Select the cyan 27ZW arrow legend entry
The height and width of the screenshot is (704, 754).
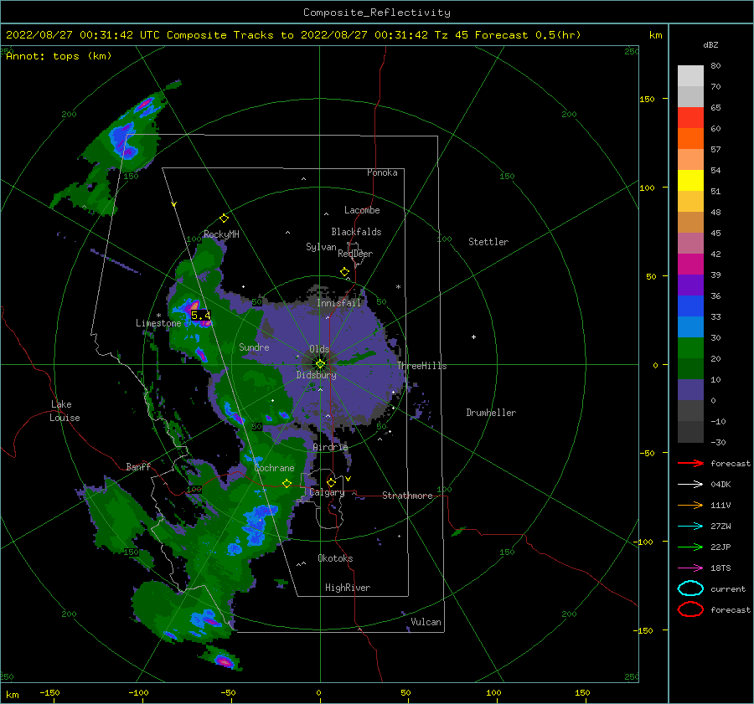[690, 527]
